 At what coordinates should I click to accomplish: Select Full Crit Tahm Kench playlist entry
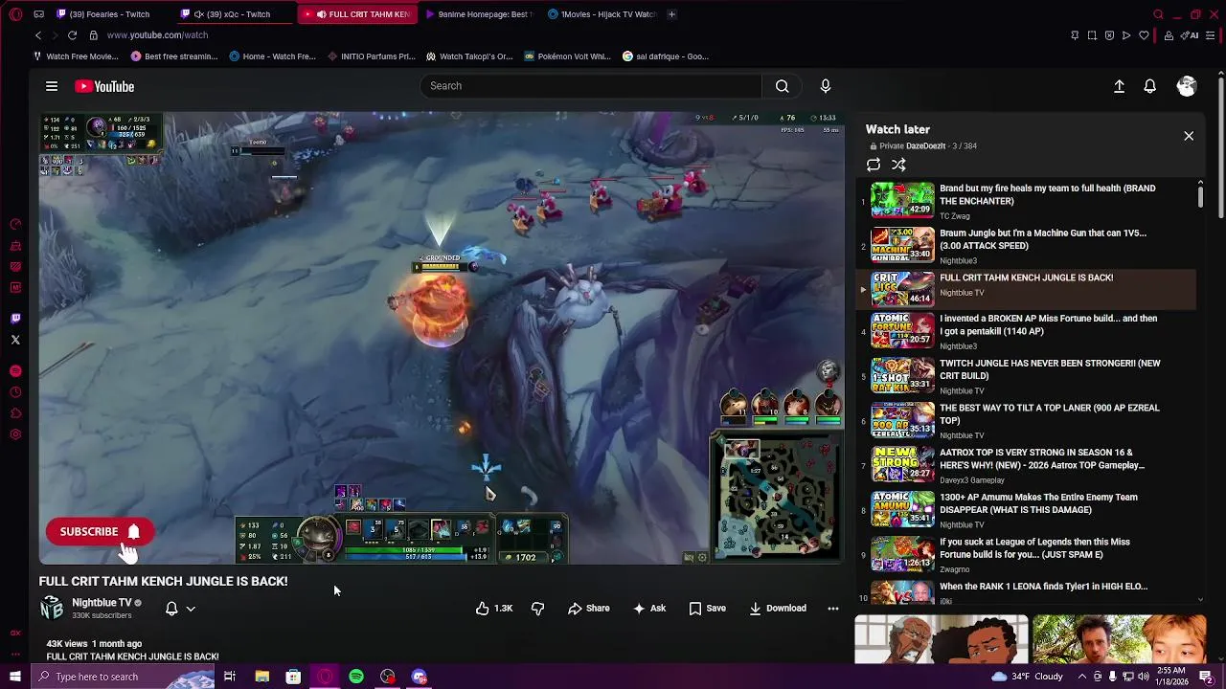click(x=1025, y=289)
